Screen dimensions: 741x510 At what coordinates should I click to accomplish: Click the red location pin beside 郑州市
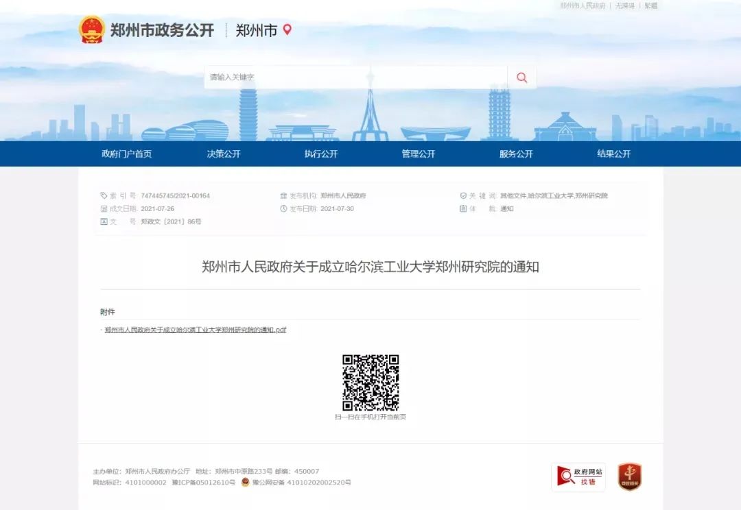pyautogui.click(x=287, y=29)
